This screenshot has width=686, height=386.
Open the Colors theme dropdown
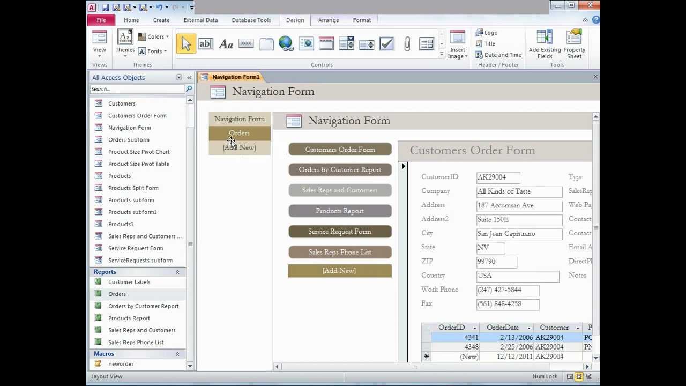click(x=153, y=36)
